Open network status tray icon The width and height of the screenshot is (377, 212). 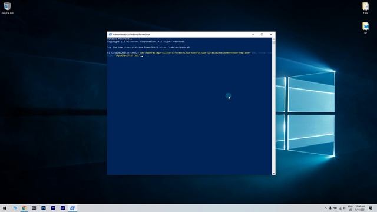point(340,208)
